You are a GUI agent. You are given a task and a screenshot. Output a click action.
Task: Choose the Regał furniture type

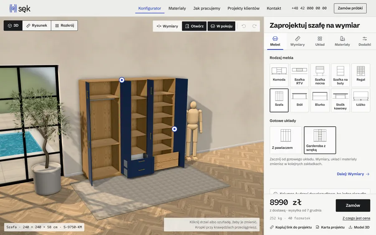(361, 75)
